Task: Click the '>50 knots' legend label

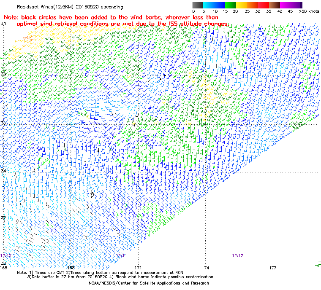Action: [309, 11]
